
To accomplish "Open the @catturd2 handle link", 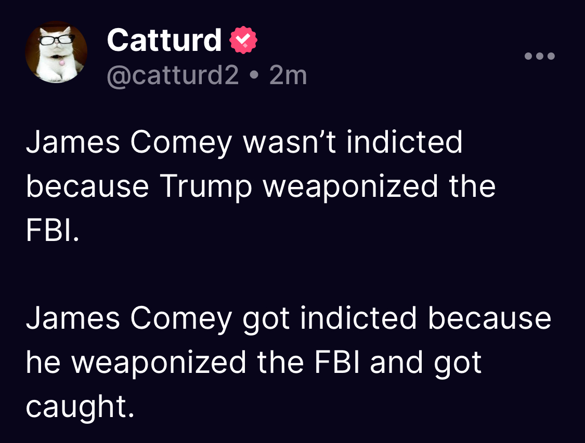I will 173,76.
